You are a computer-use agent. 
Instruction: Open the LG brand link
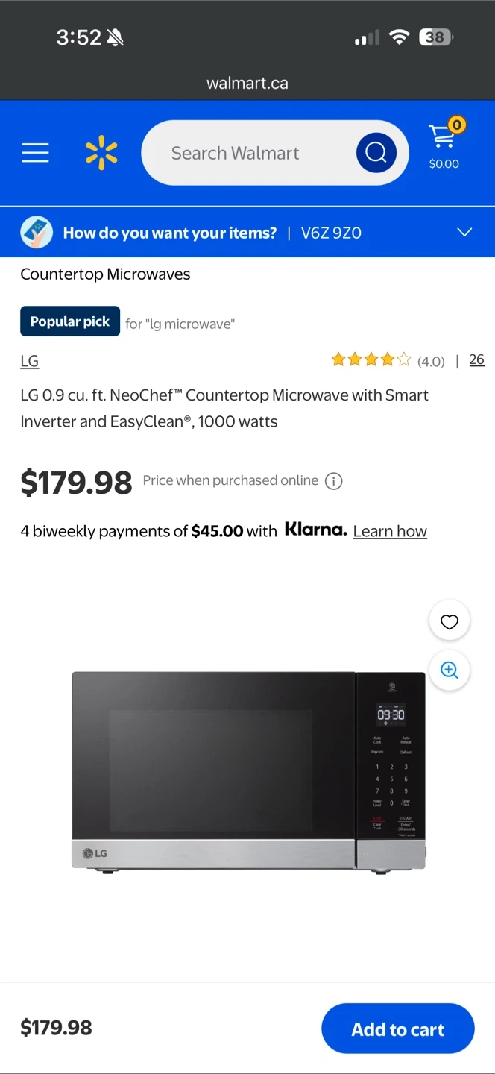[29, 361]
